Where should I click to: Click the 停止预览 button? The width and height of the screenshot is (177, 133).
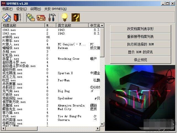141,60
